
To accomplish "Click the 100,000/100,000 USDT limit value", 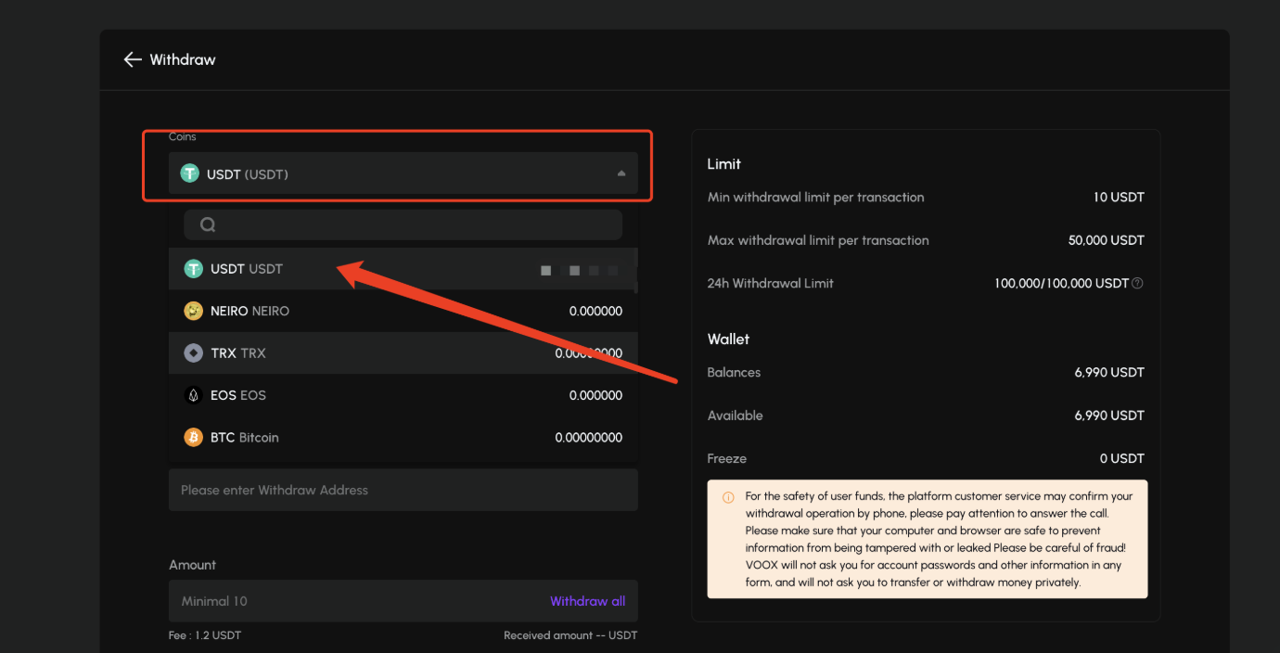I will 1062,283.
